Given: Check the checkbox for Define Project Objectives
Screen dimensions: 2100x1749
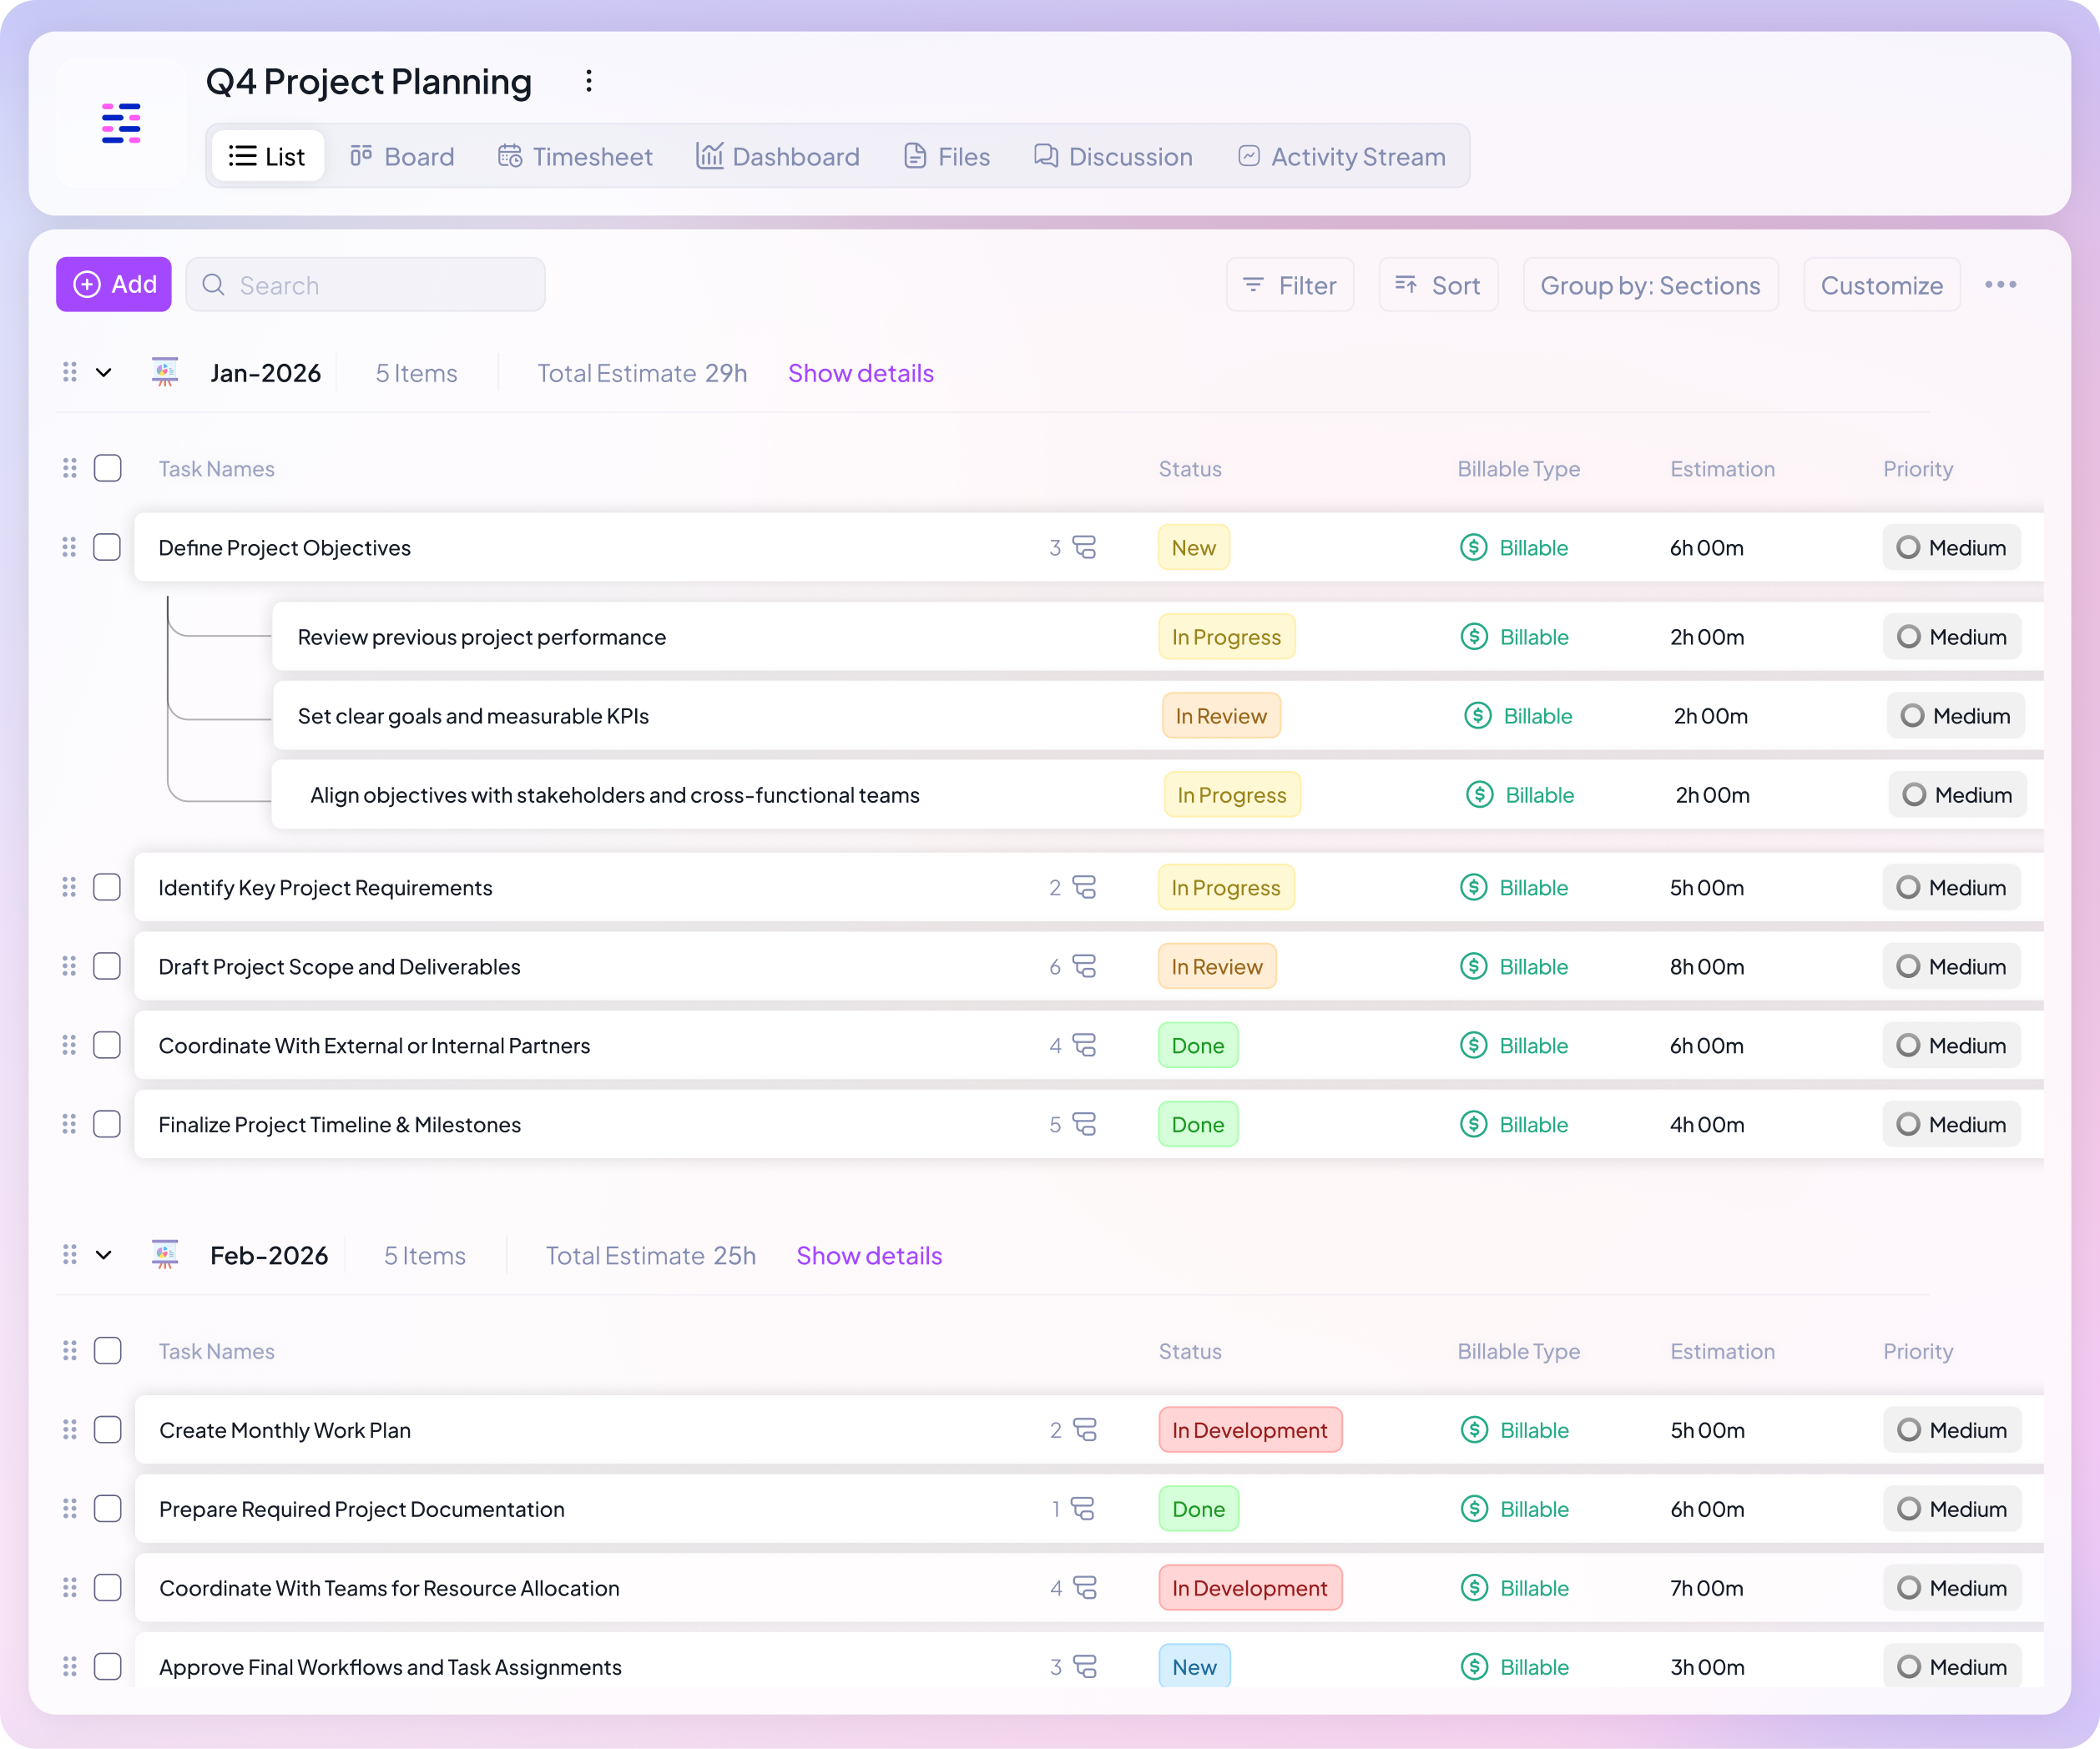Looking at the screenshot, I should pos(107,547).
